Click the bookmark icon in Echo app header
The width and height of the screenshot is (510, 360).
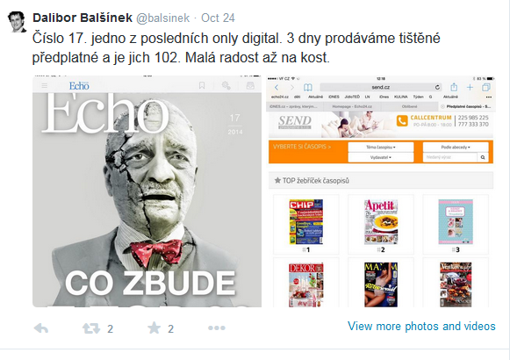pyautogui.click(x=202, y=85)
